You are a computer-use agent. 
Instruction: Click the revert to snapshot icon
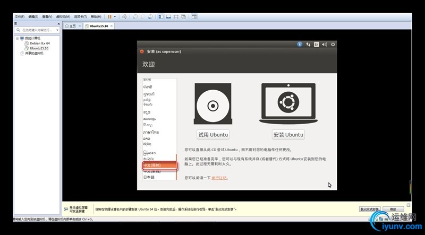142,17
